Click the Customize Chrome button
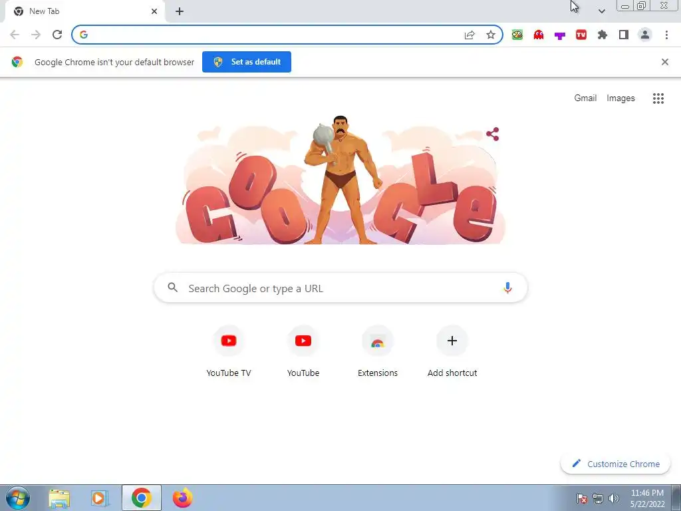The width and height of the screenshot is (681, 511). [615, 464]
